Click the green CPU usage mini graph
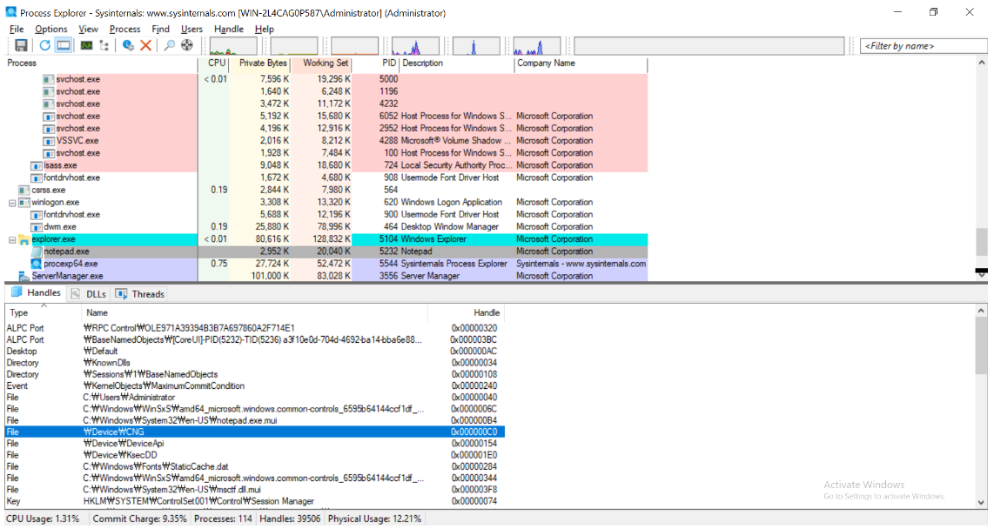Image resolution: width=994 pixels, height=529 pixels. pos(233,46)
